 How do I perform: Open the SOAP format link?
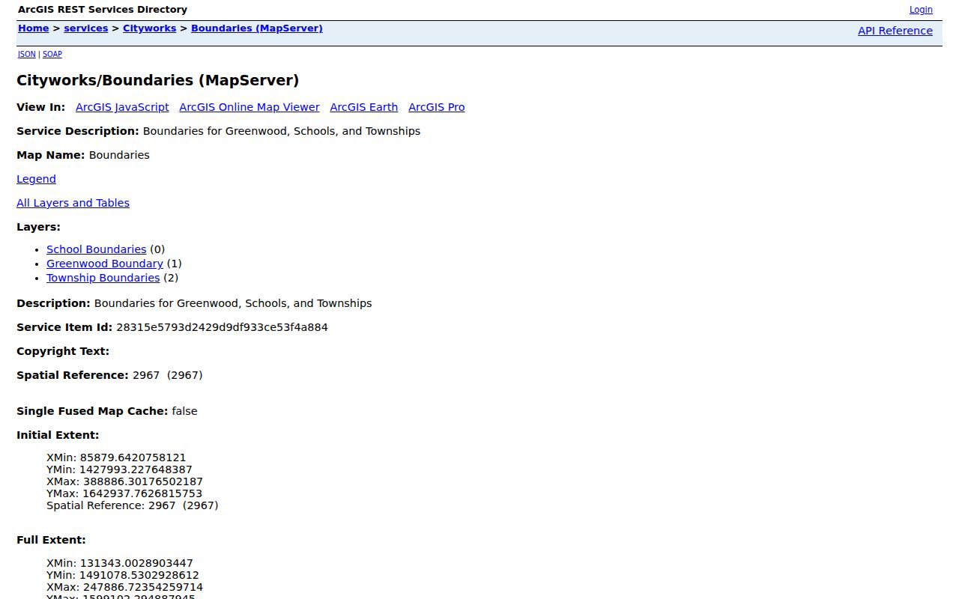52,54
